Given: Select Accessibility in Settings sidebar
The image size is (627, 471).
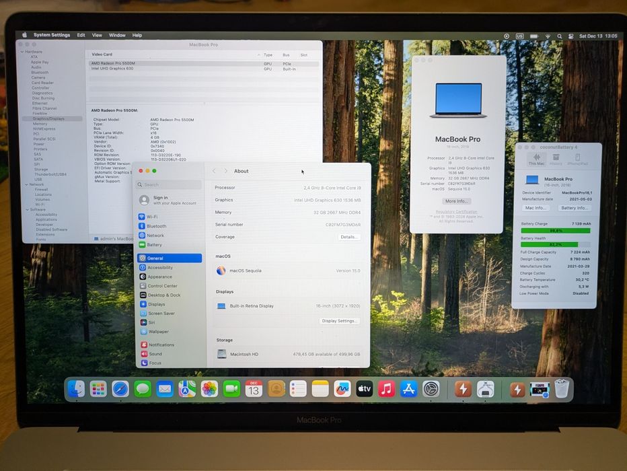Looking at the screenshot, I should pyautogui.click(x=170, y=267).
